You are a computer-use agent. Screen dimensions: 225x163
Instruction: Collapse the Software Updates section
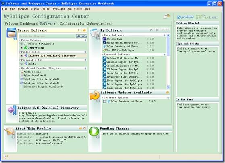pyautogui.click(x=102, y=97)
